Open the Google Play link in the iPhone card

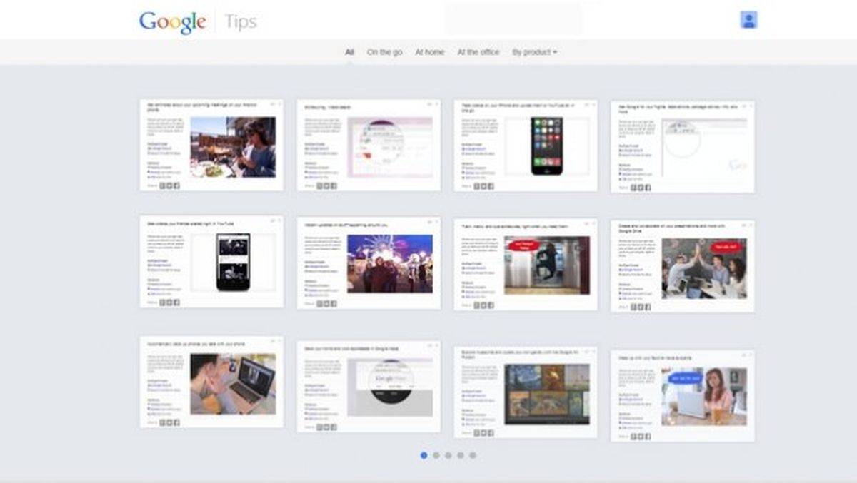click(x=473, y=148)
